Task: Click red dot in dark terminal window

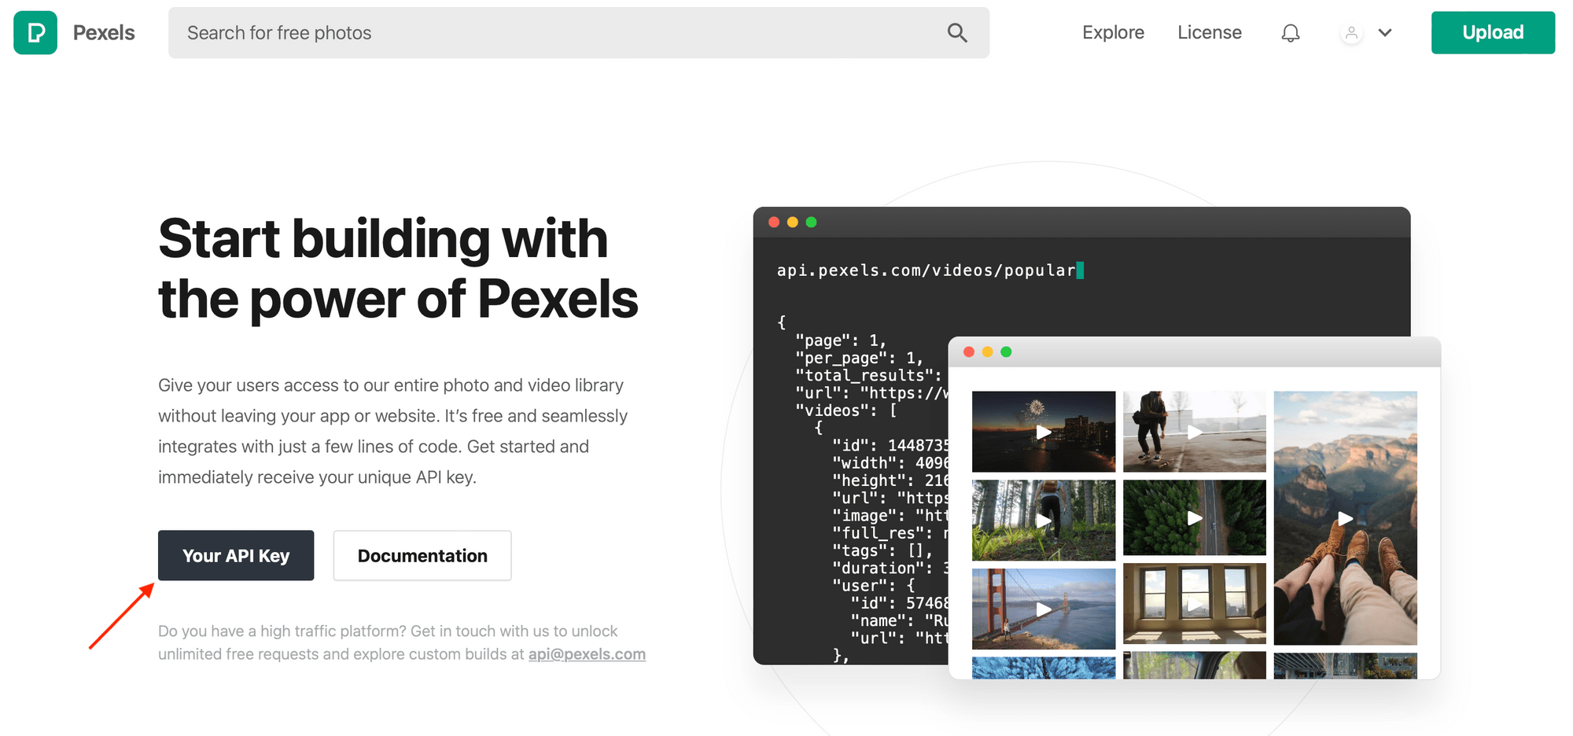Action: (774, 223)
